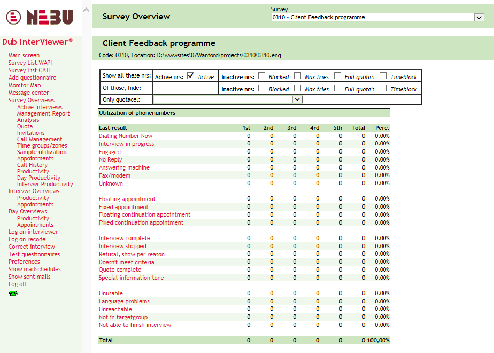Check Full quota's in Of those, hide row
Image resolution: width=494 pixels, height=353 pixels.
(x=337, y=88)
